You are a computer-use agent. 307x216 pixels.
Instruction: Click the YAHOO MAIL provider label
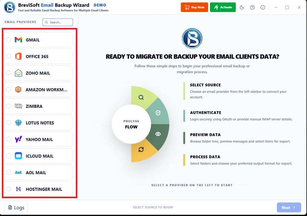click(x=39, y=139)
